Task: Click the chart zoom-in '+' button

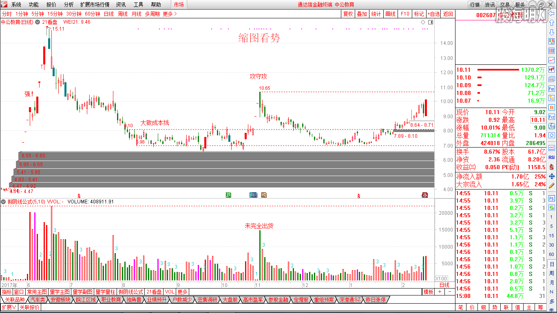Action: point(440,292)
